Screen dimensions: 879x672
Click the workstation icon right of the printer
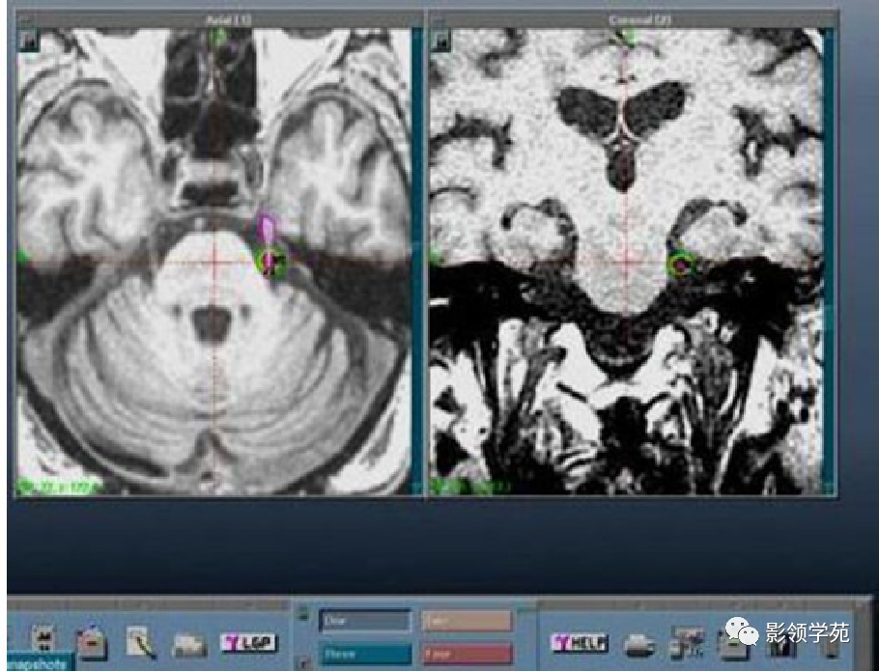tap(688, 643)
